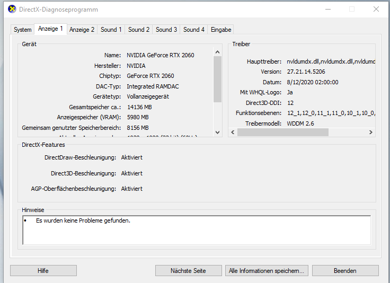This screenshot has width=390, height=283.
Task: Click the Gerät list scroll-up arrow
Action: [x=217, y=52]
